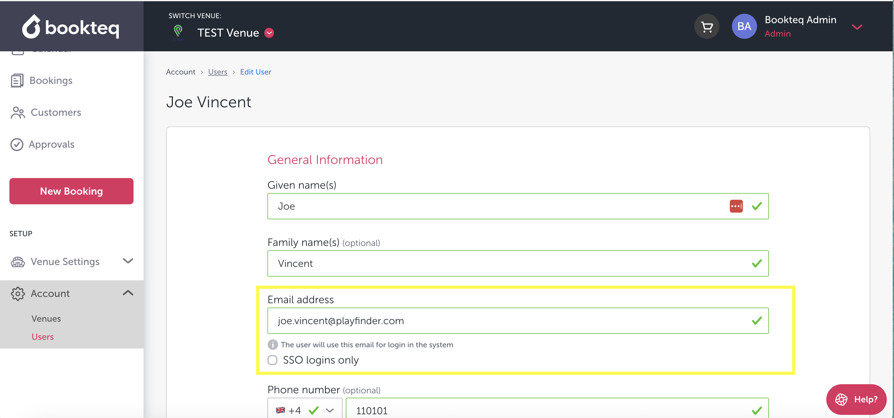Click the Bookings receipt icon

pyautogui.click(x=17, y=80)
